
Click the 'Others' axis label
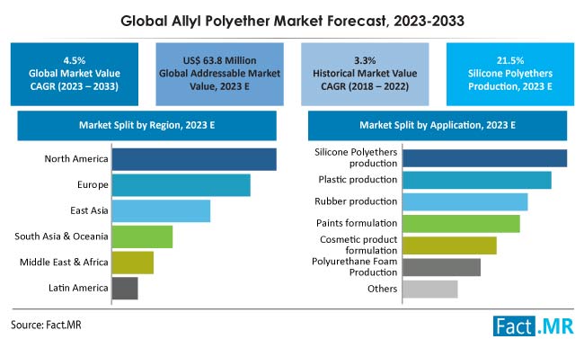(382, 289)
